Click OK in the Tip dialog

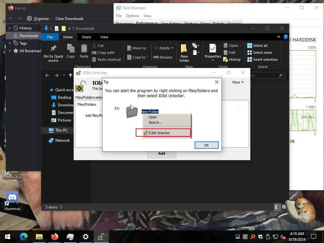pos(206,145)
